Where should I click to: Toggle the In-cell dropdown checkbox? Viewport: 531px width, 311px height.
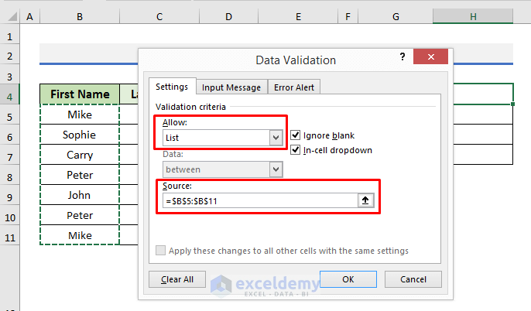pos(296,150)
